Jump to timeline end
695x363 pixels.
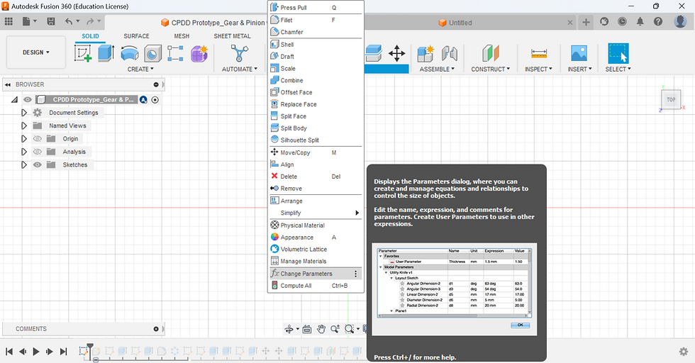coord(63,352)
